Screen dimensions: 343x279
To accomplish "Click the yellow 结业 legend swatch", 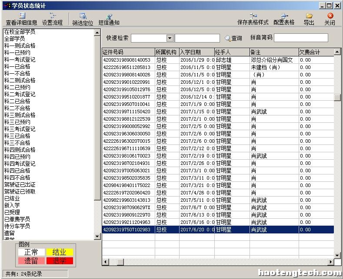I will (x=60, y=252).
